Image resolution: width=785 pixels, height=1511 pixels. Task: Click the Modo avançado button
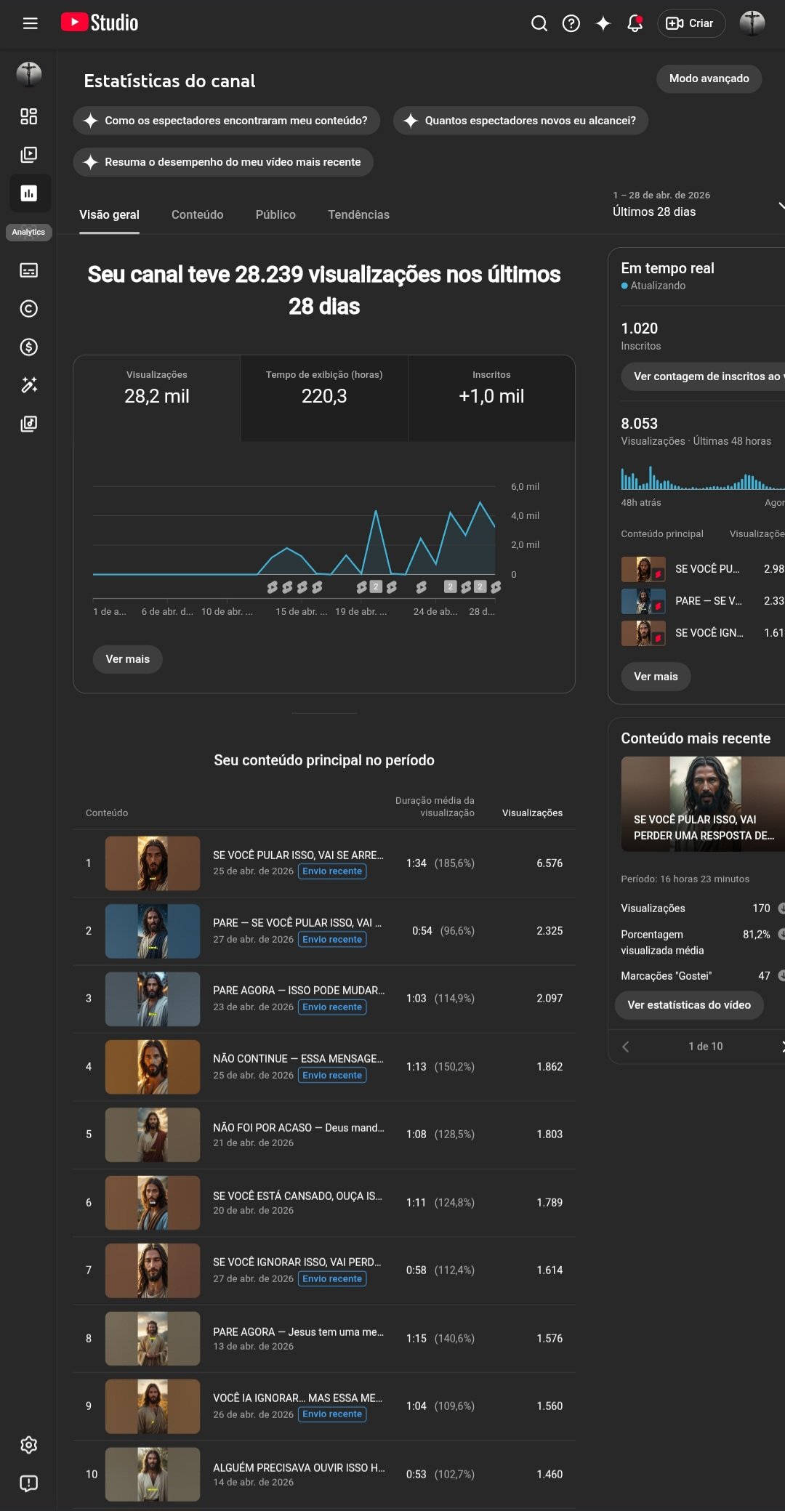709,78
